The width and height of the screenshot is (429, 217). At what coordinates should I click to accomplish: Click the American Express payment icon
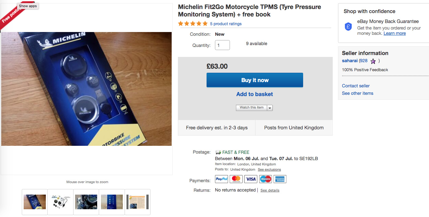280,179
